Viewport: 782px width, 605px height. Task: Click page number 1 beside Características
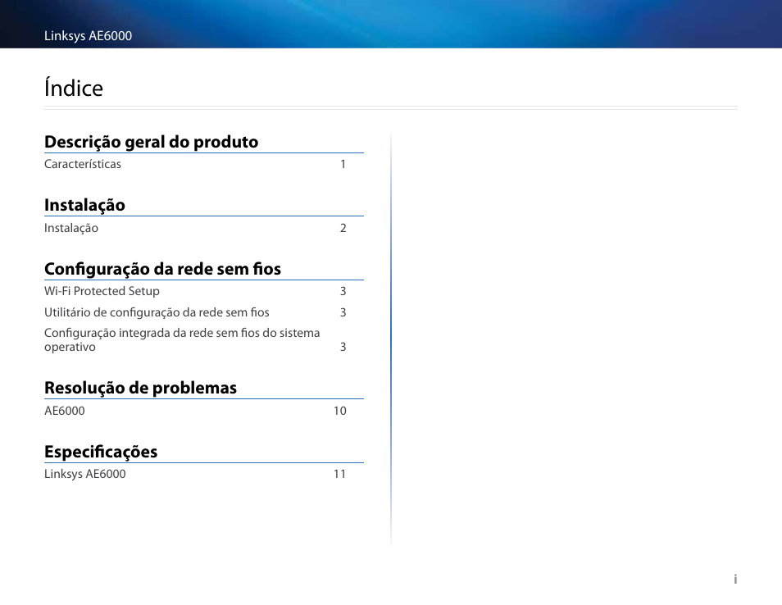point(343,164)
